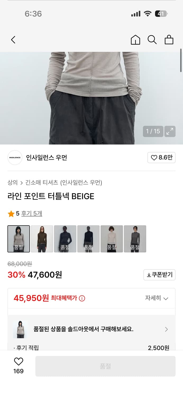Click the INSILENCE brand logo circle

15,157
